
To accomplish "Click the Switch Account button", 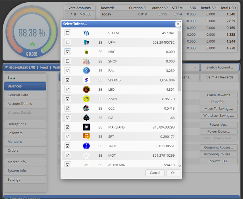I will pos(220,67).
